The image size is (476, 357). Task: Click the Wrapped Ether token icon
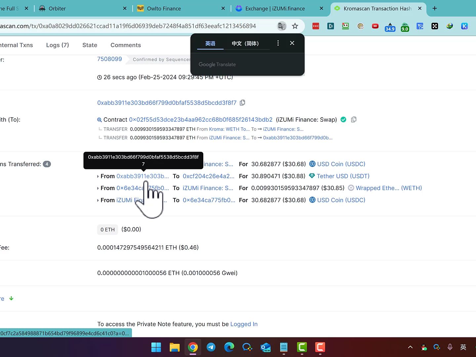point(351,188)
